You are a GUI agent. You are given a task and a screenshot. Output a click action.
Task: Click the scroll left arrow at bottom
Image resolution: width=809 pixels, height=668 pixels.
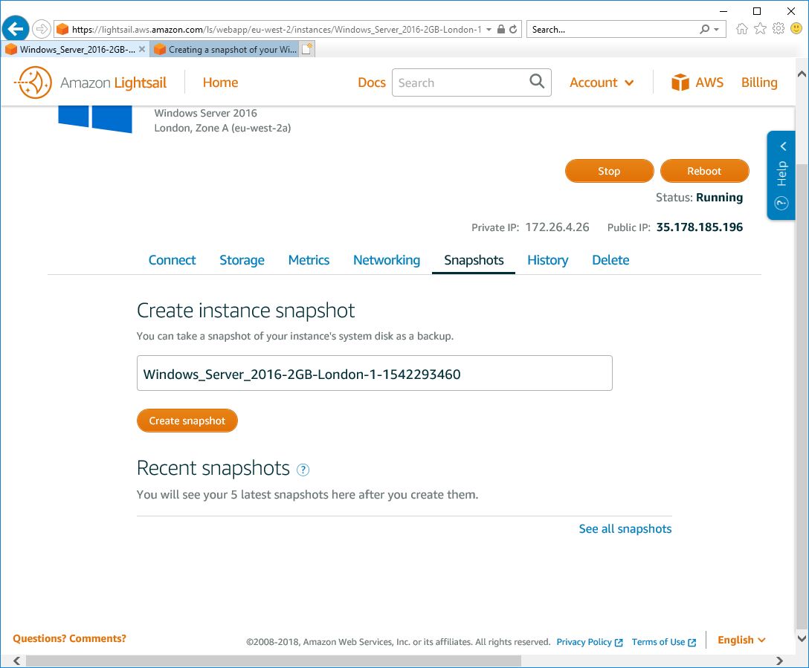(16, 661)
